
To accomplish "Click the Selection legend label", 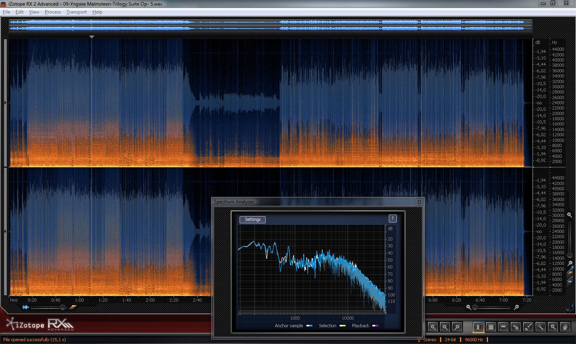I will coord(327,326).
